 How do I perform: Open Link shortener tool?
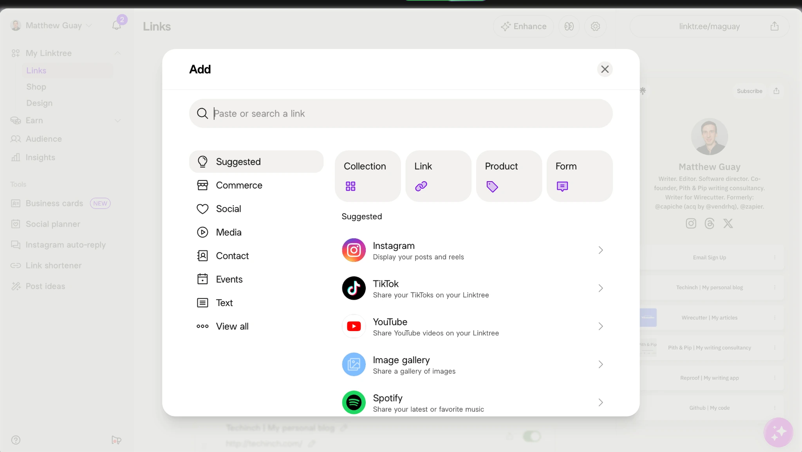pos(46,266)
